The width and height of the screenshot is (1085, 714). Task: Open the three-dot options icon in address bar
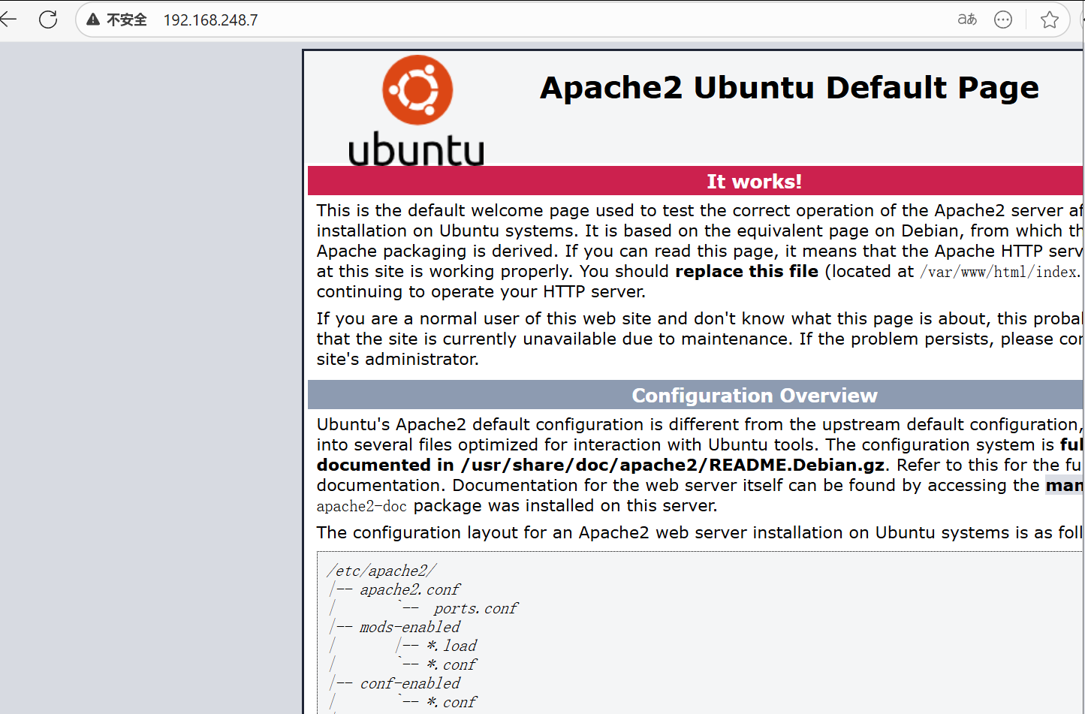1003,20
